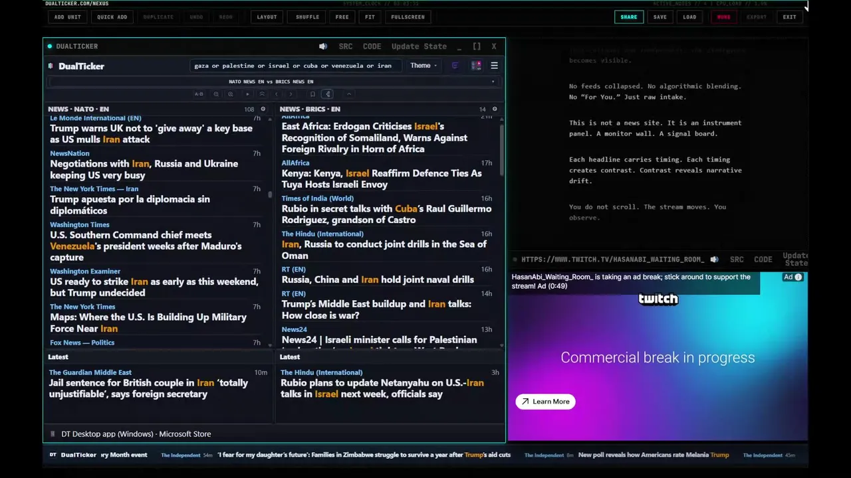Open the Theme dropdown
The height and width of the screenshot is (478, 851).
(x=424, y=66)
